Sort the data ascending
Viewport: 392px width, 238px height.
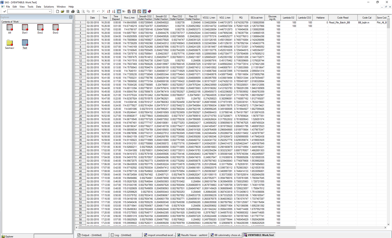tap(108, 11)
